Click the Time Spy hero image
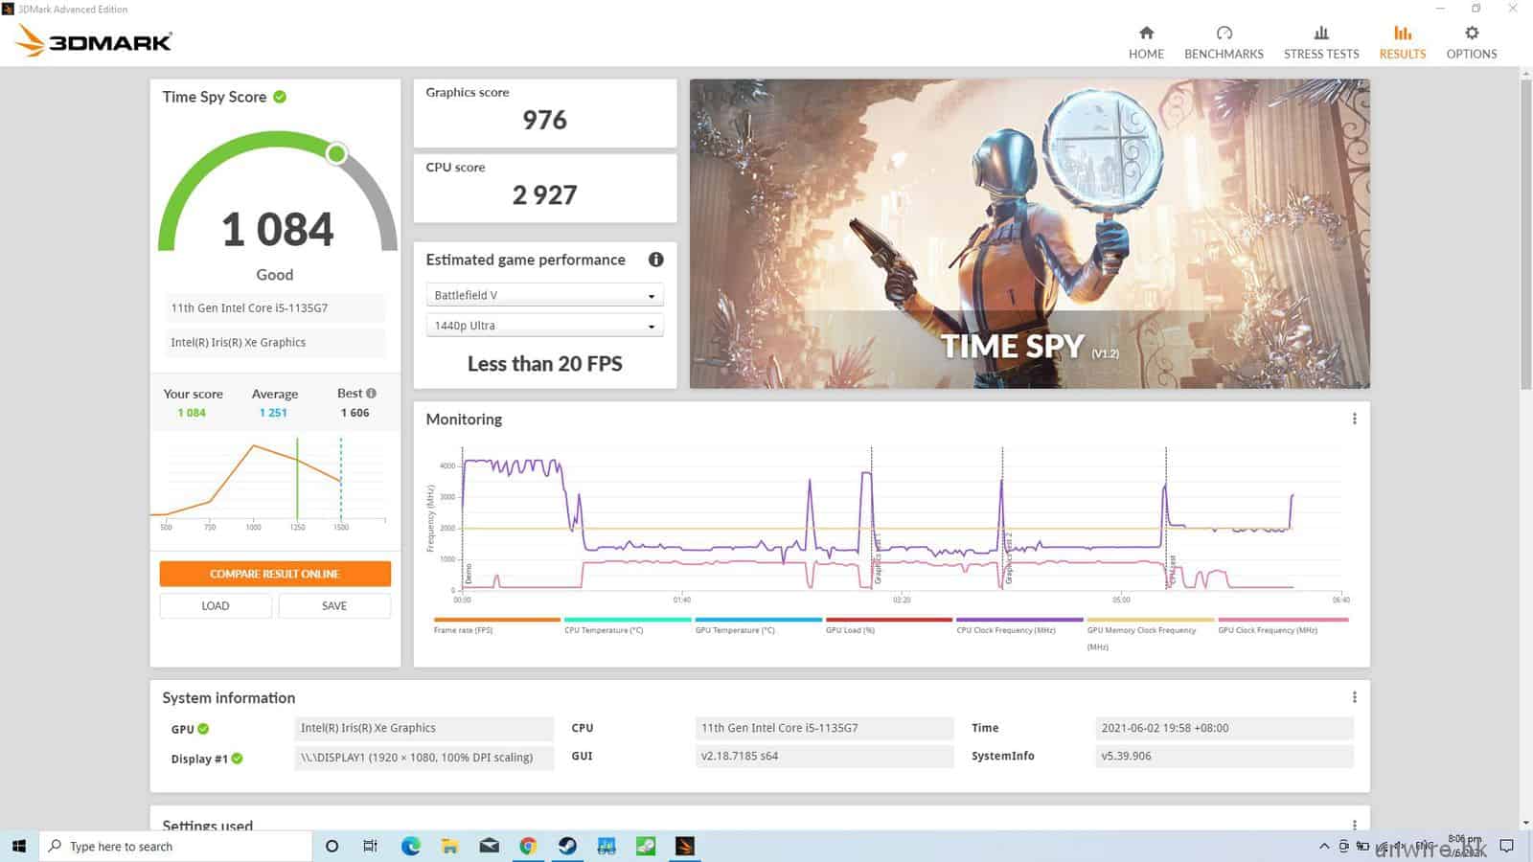 pyautogui.click(x=1029, y=234)
